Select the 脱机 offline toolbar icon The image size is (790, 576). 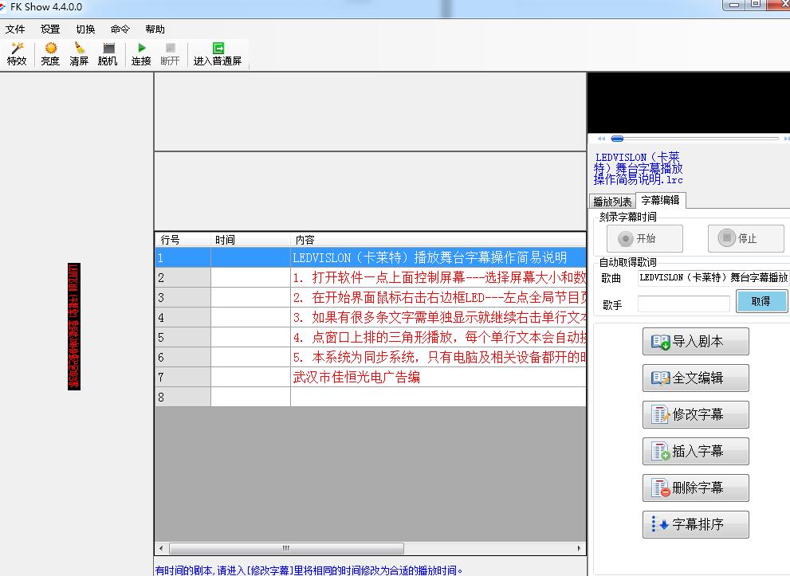[x=108, y=53]
